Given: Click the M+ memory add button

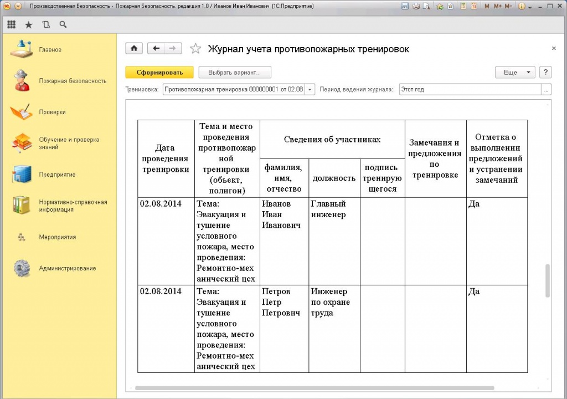Looking at the screenshot, I should 498,6.
